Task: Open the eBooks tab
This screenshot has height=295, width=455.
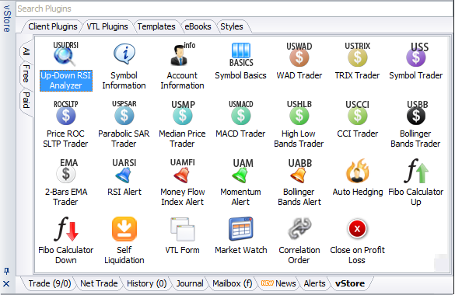Action: (x=198, y=26)
